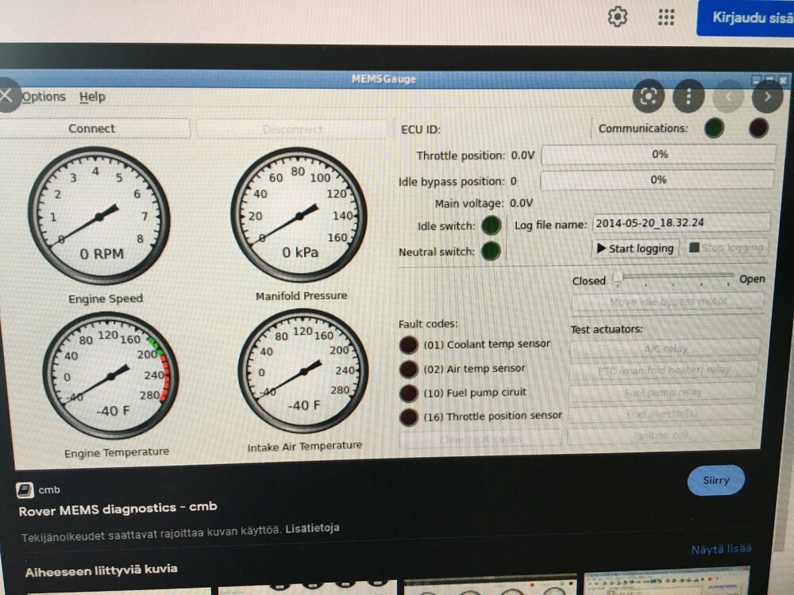
Task: Open the Options menu
Action: [x=44, y=97]
